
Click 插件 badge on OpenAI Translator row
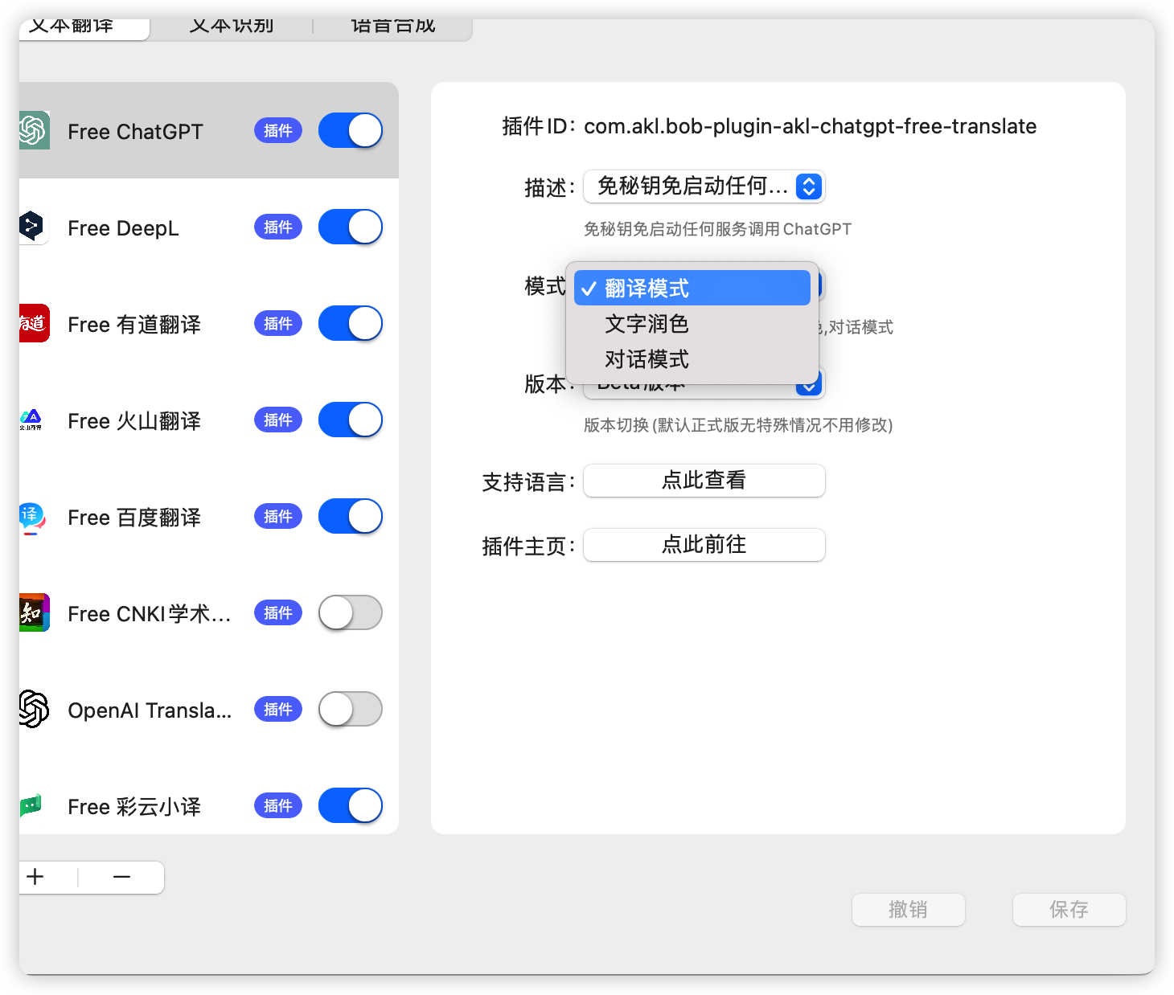coord(278,709)
